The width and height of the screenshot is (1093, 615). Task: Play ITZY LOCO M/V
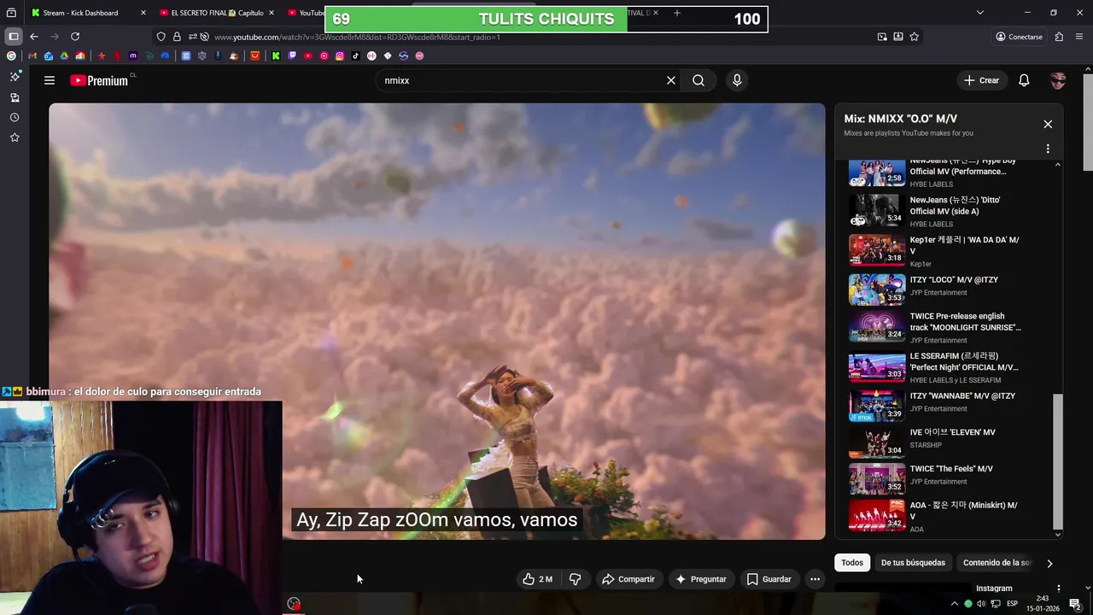pos(936,290)
